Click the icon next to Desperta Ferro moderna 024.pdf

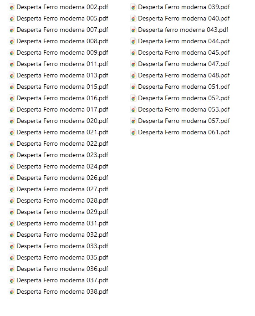[12, 167]
